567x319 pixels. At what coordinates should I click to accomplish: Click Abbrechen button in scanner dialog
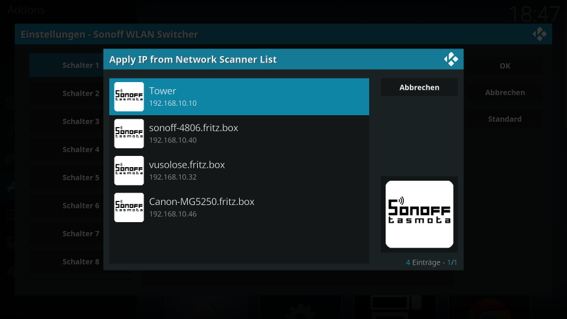[x=419, y=87]
